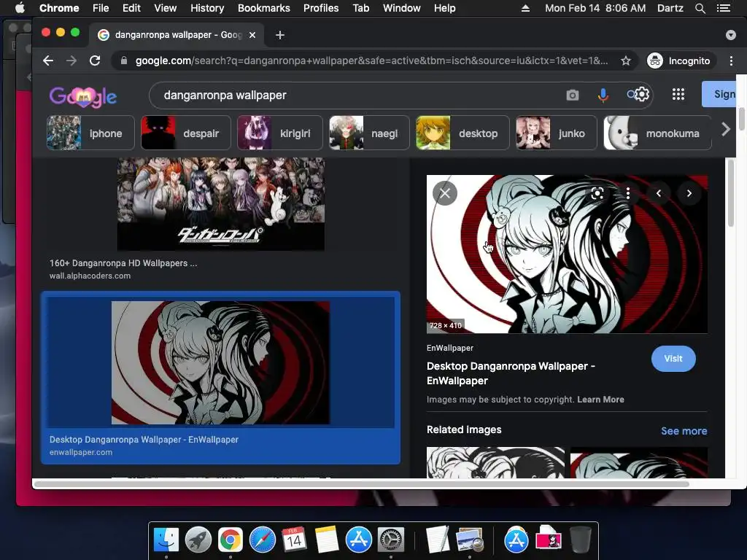The width and height of the screenshot is (747, 560).
Task: Click the Google doodle logo
Action: coord(83,97)
